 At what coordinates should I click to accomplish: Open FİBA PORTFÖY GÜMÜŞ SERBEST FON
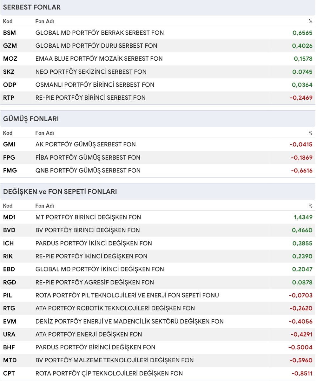(x=88, y=157)
